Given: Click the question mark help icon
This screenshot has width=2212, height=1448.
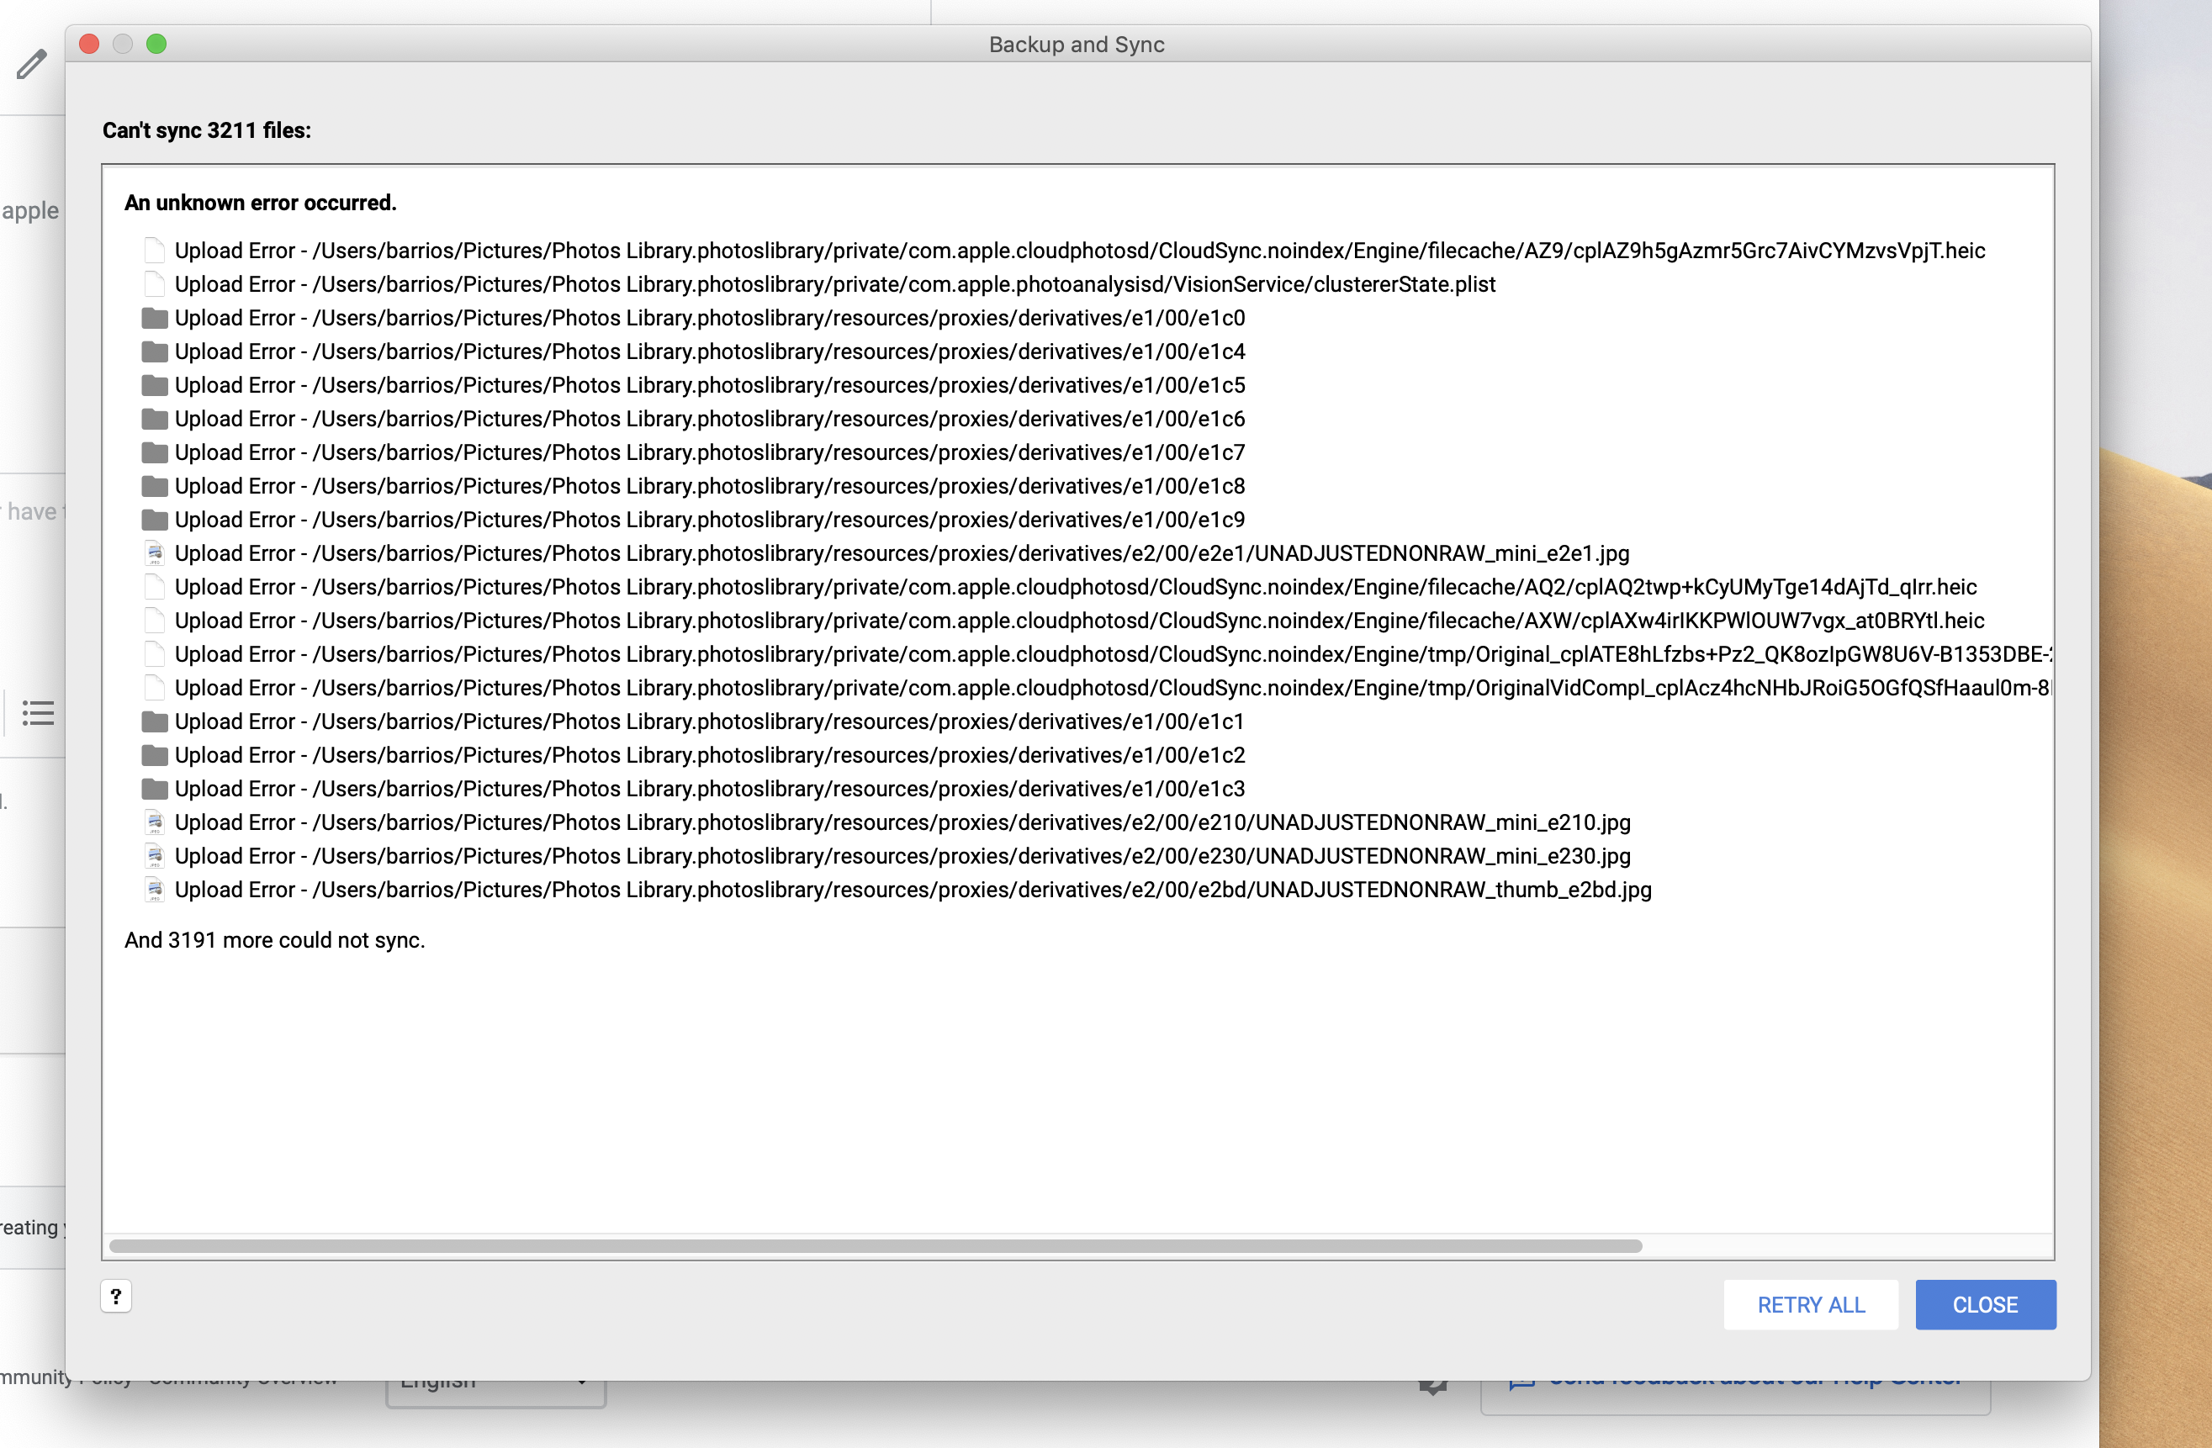Looking at the screenshot, I should 116,1301.
